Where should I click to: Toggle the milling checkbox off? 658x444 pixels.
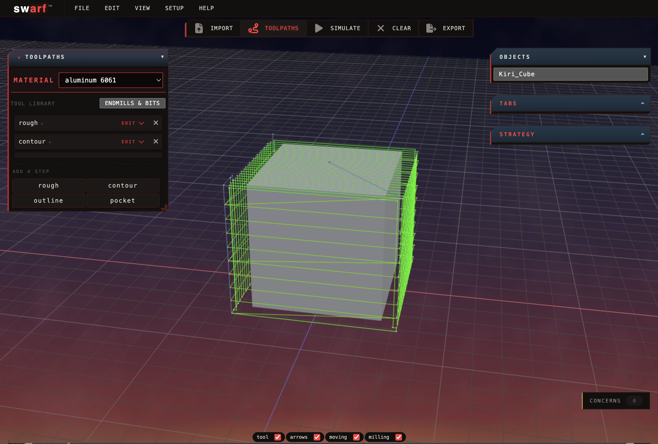(x=398, y=437)
